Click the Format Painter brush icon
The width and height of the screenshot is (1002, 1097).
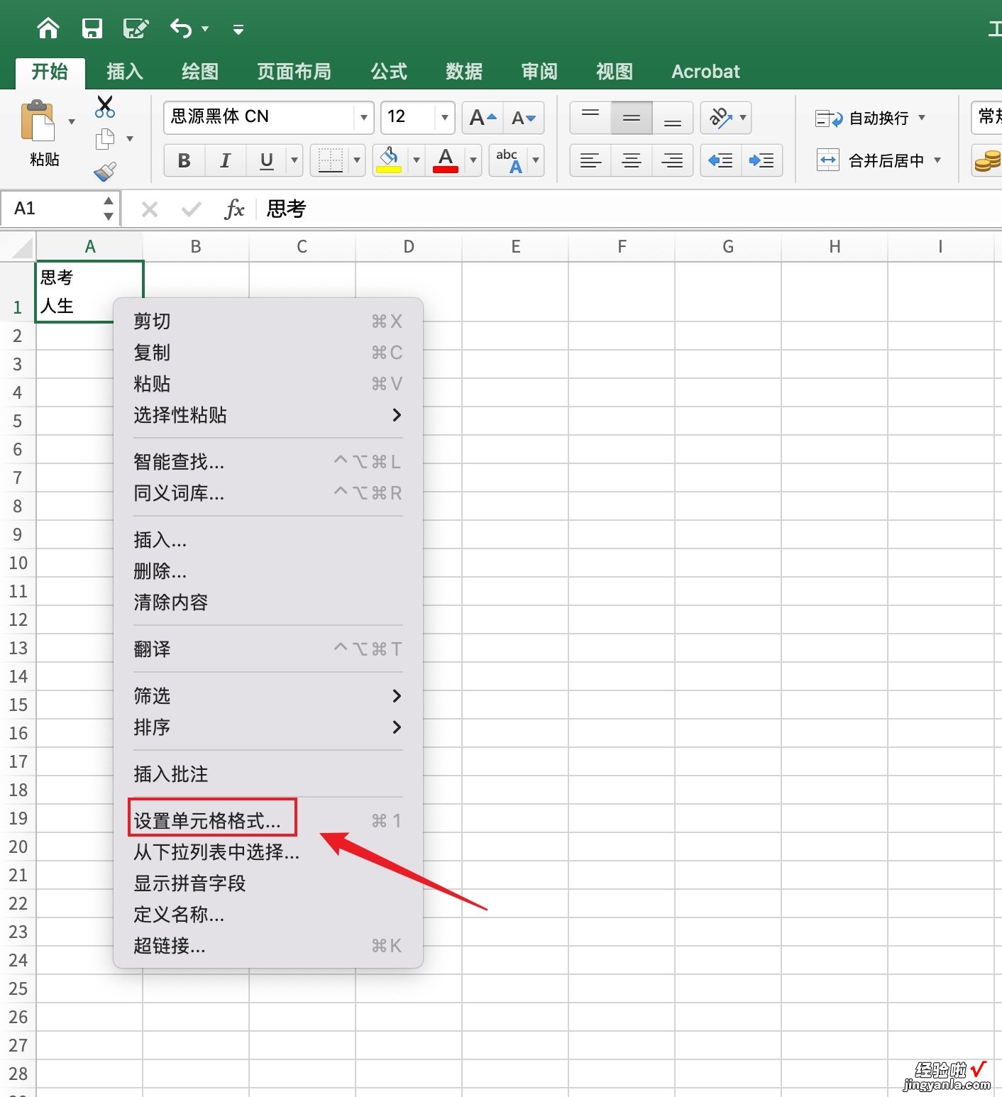point(105,171)
